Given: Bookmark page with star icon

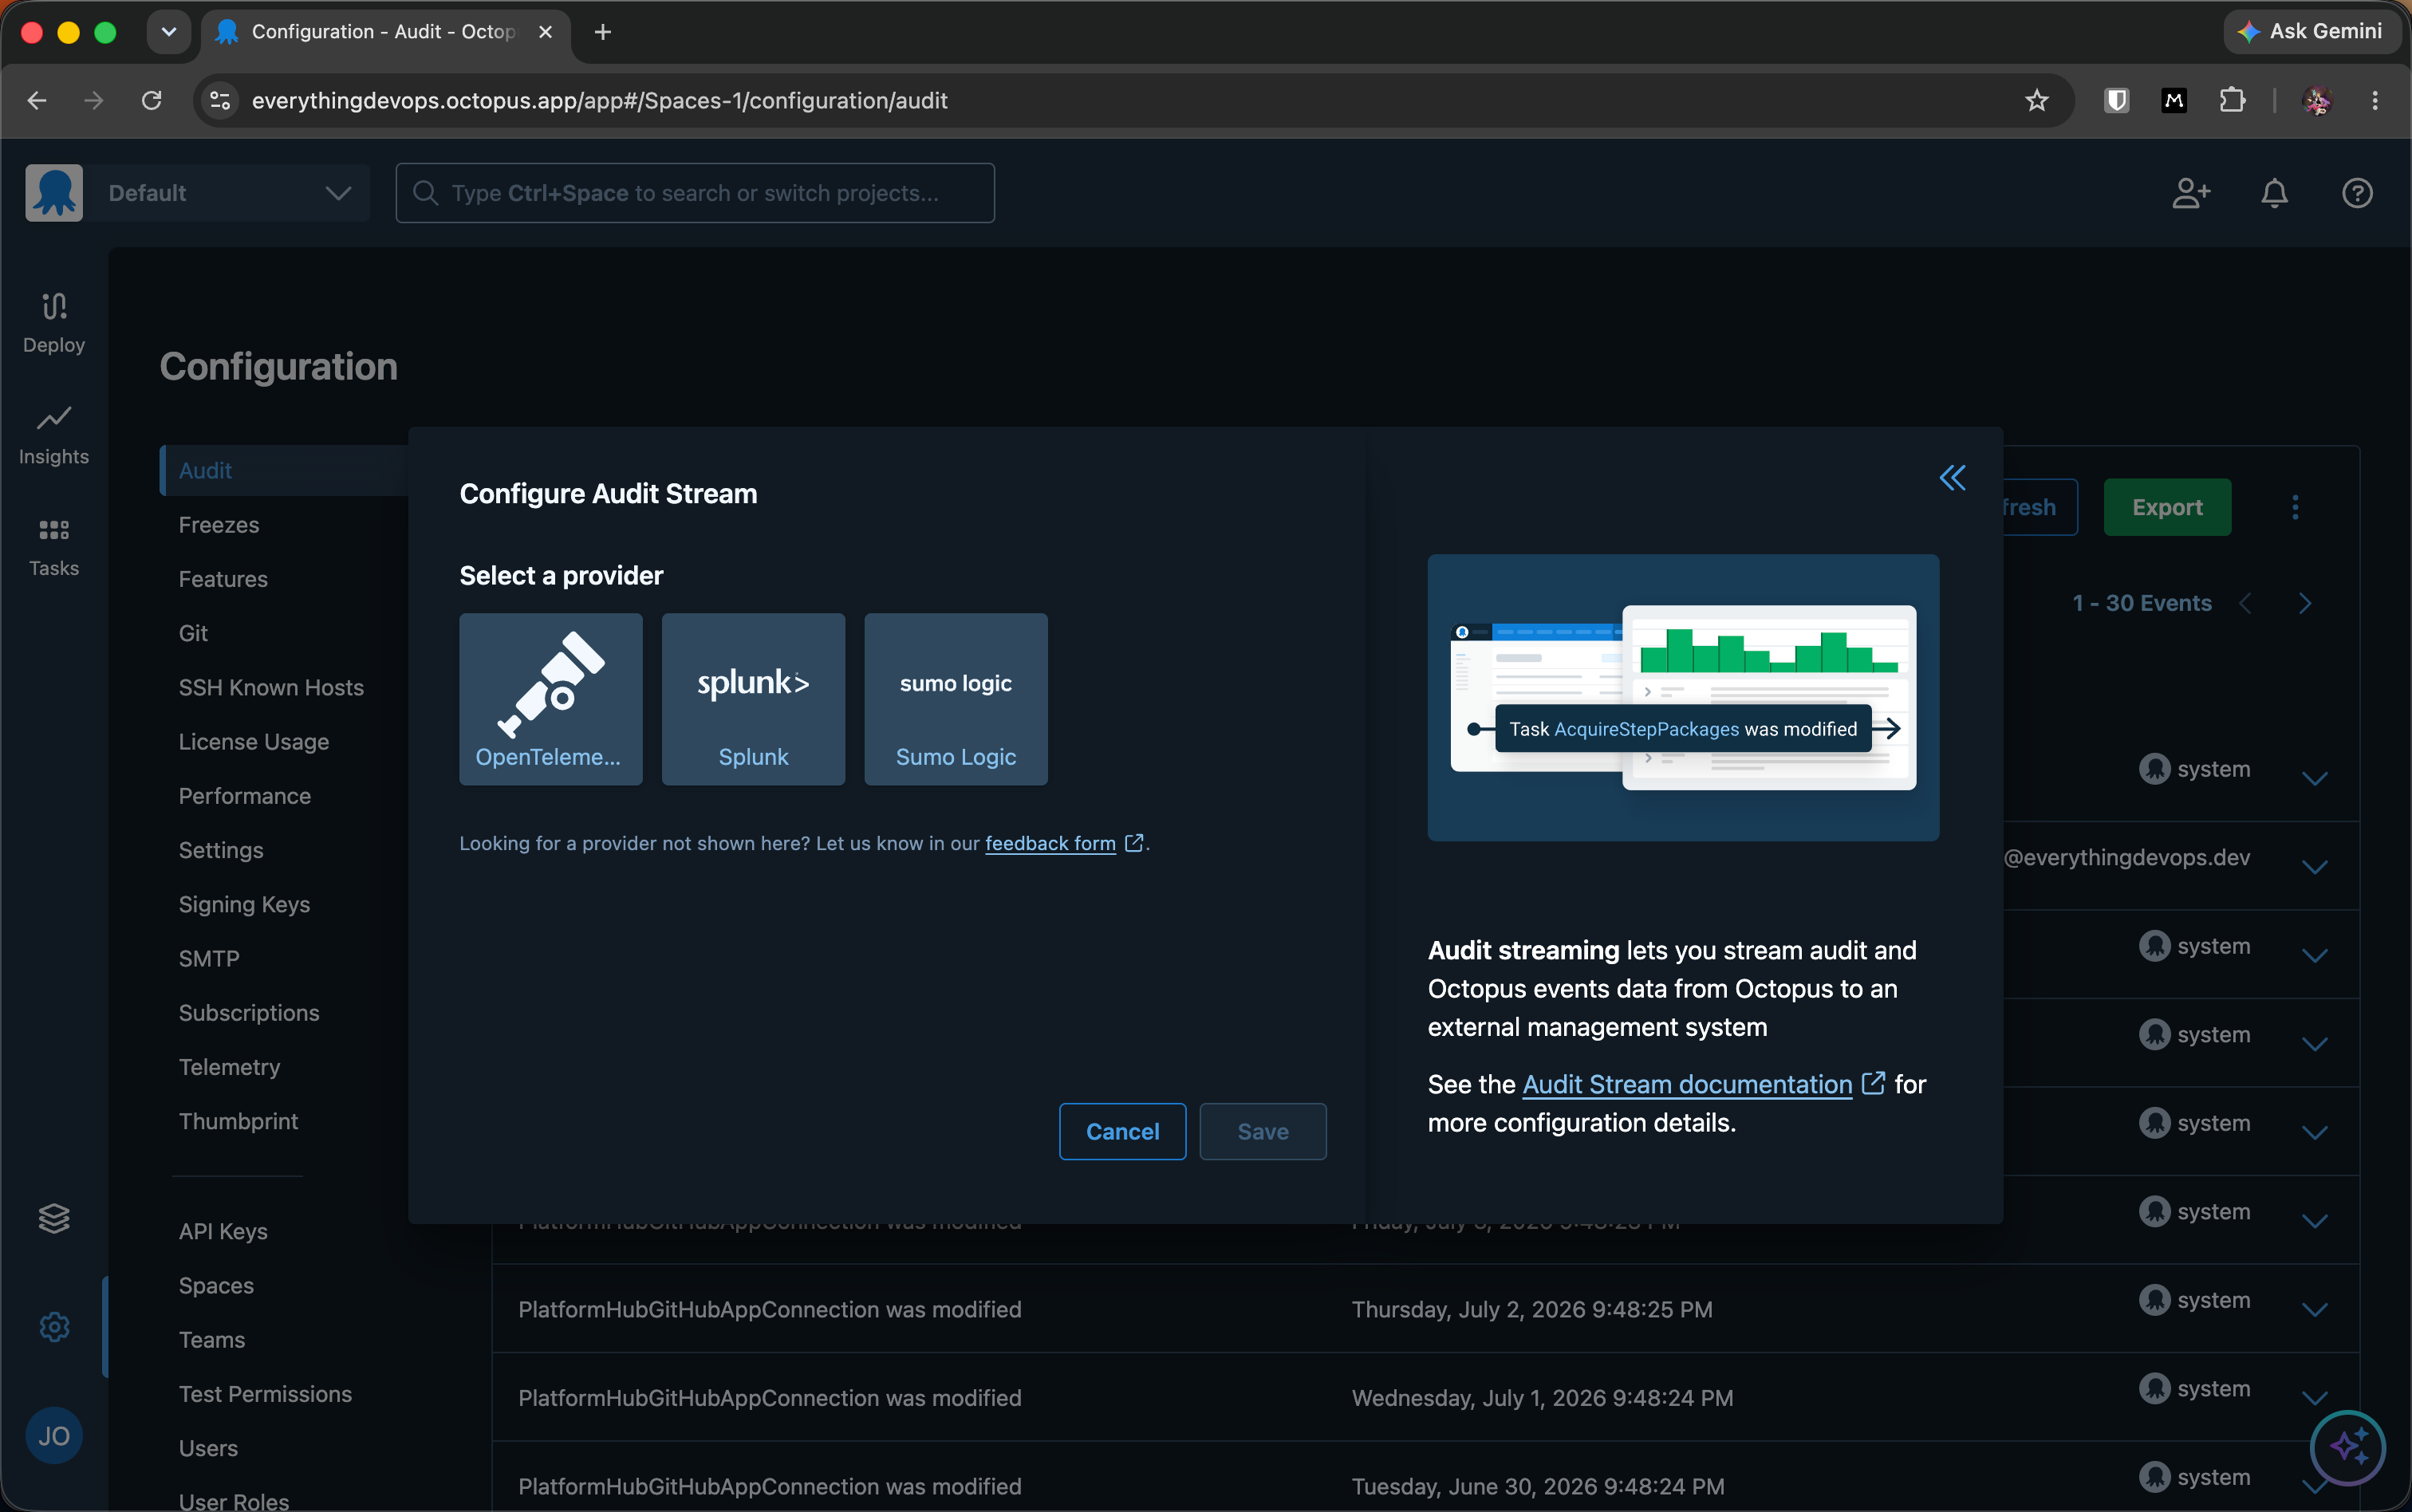Looking at the screenshot, I should point(2036,100).
